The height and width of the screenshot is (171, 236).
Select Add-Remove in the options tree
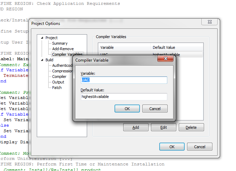pyautogui.click(x=63, y=49)
